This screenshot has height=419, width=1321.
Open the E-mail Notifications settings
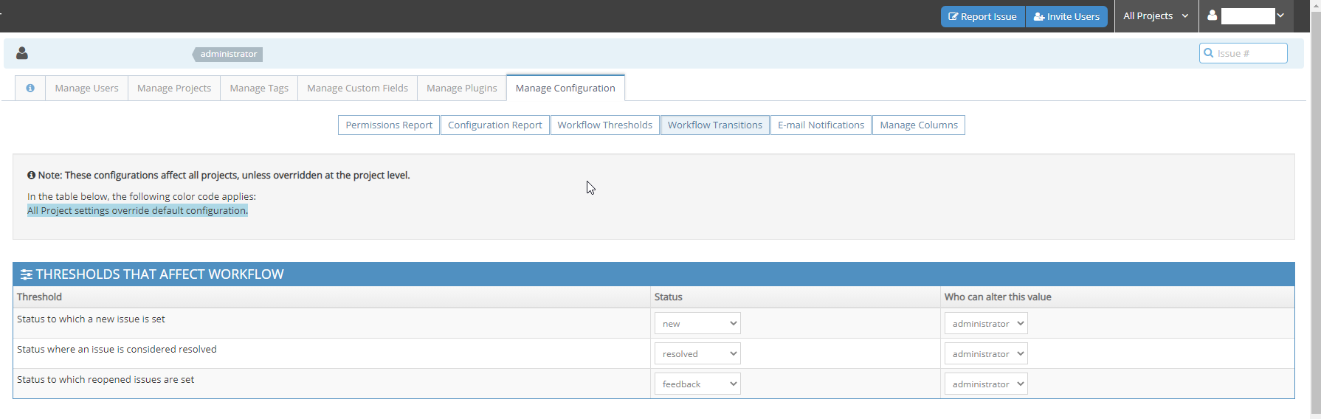(x=821, y=125)
